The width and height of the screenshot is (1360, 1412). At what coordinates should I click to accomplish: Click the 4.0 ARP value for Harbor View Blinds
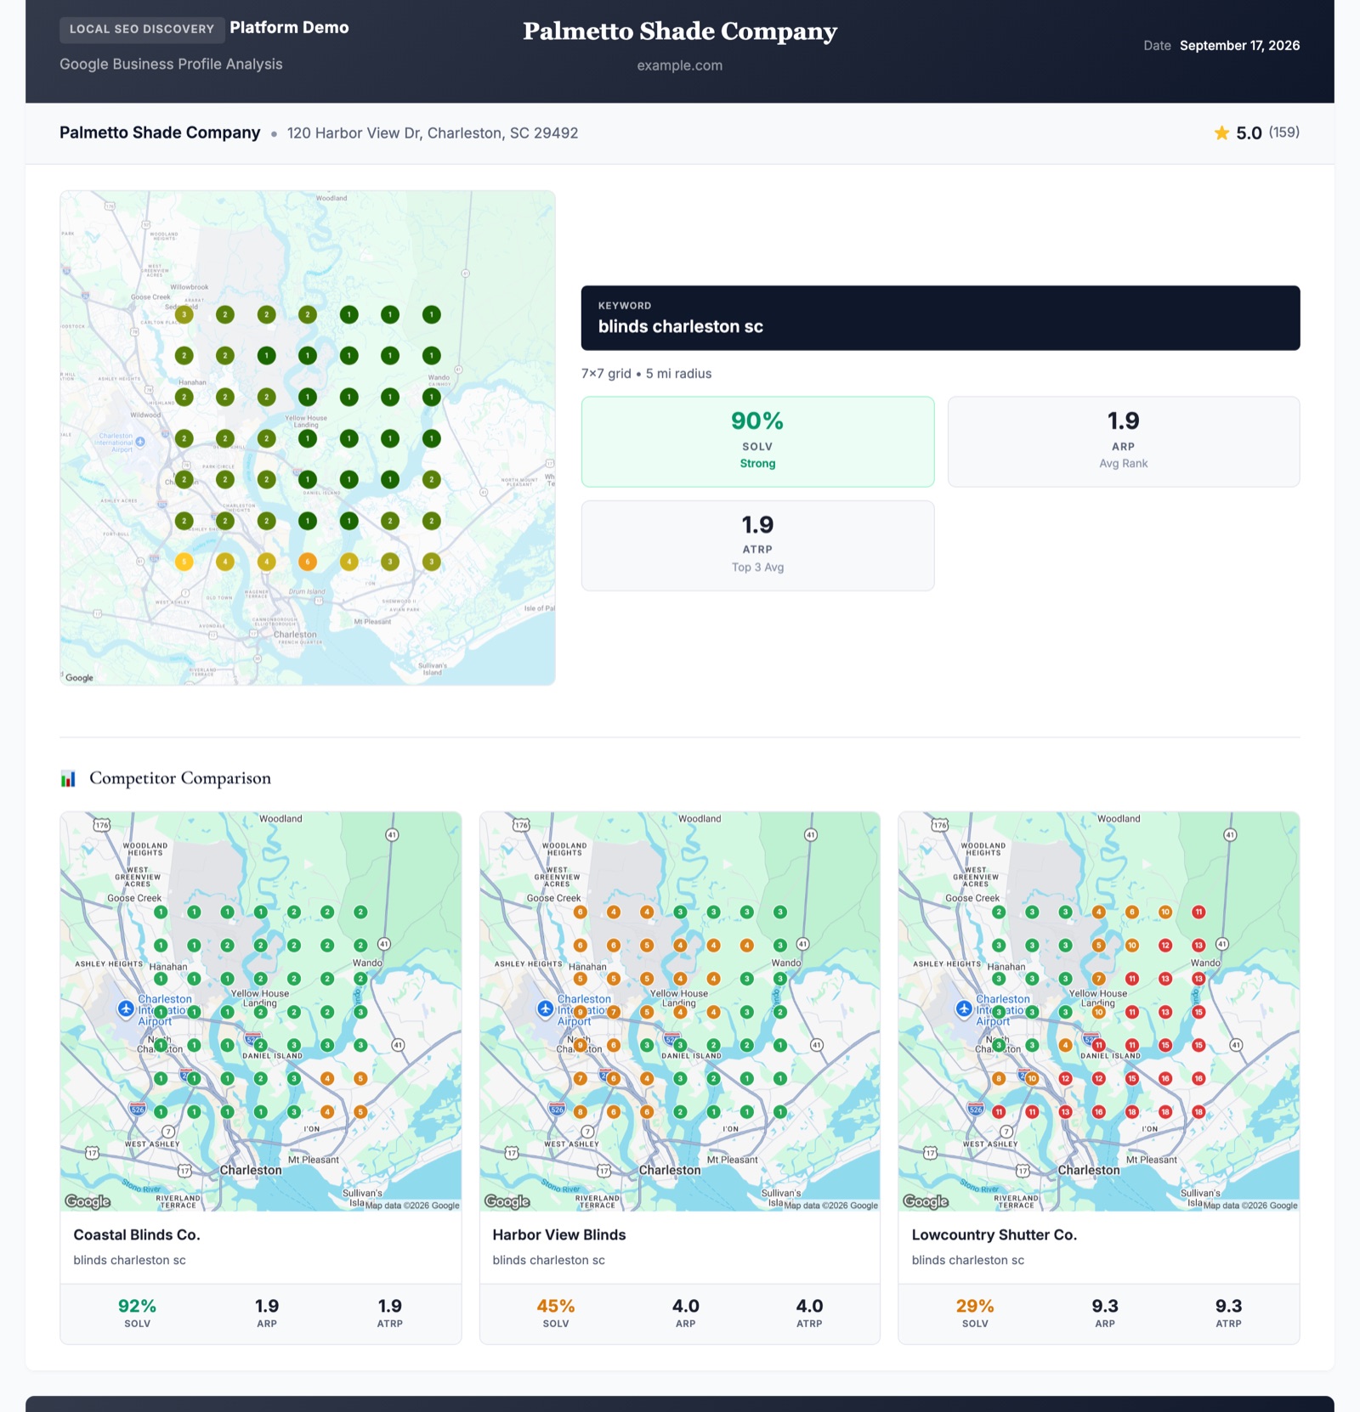[x=686, y=1306]
